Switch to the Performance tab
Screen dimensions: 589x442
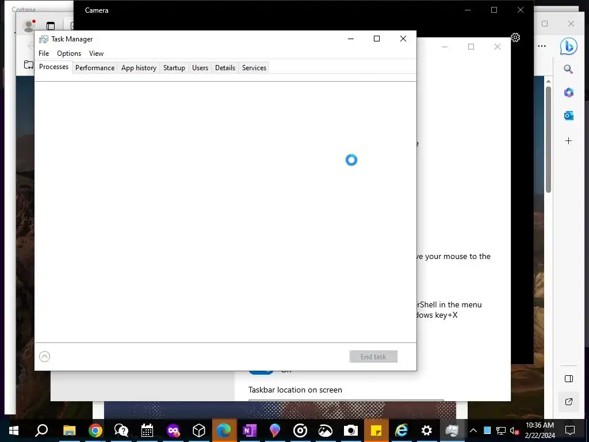[95, 68]
